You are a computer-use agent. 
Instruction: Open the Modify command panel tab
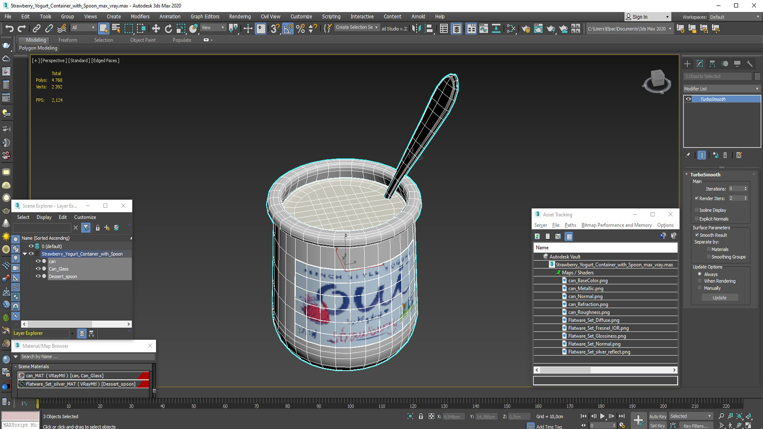pos(700,64)
